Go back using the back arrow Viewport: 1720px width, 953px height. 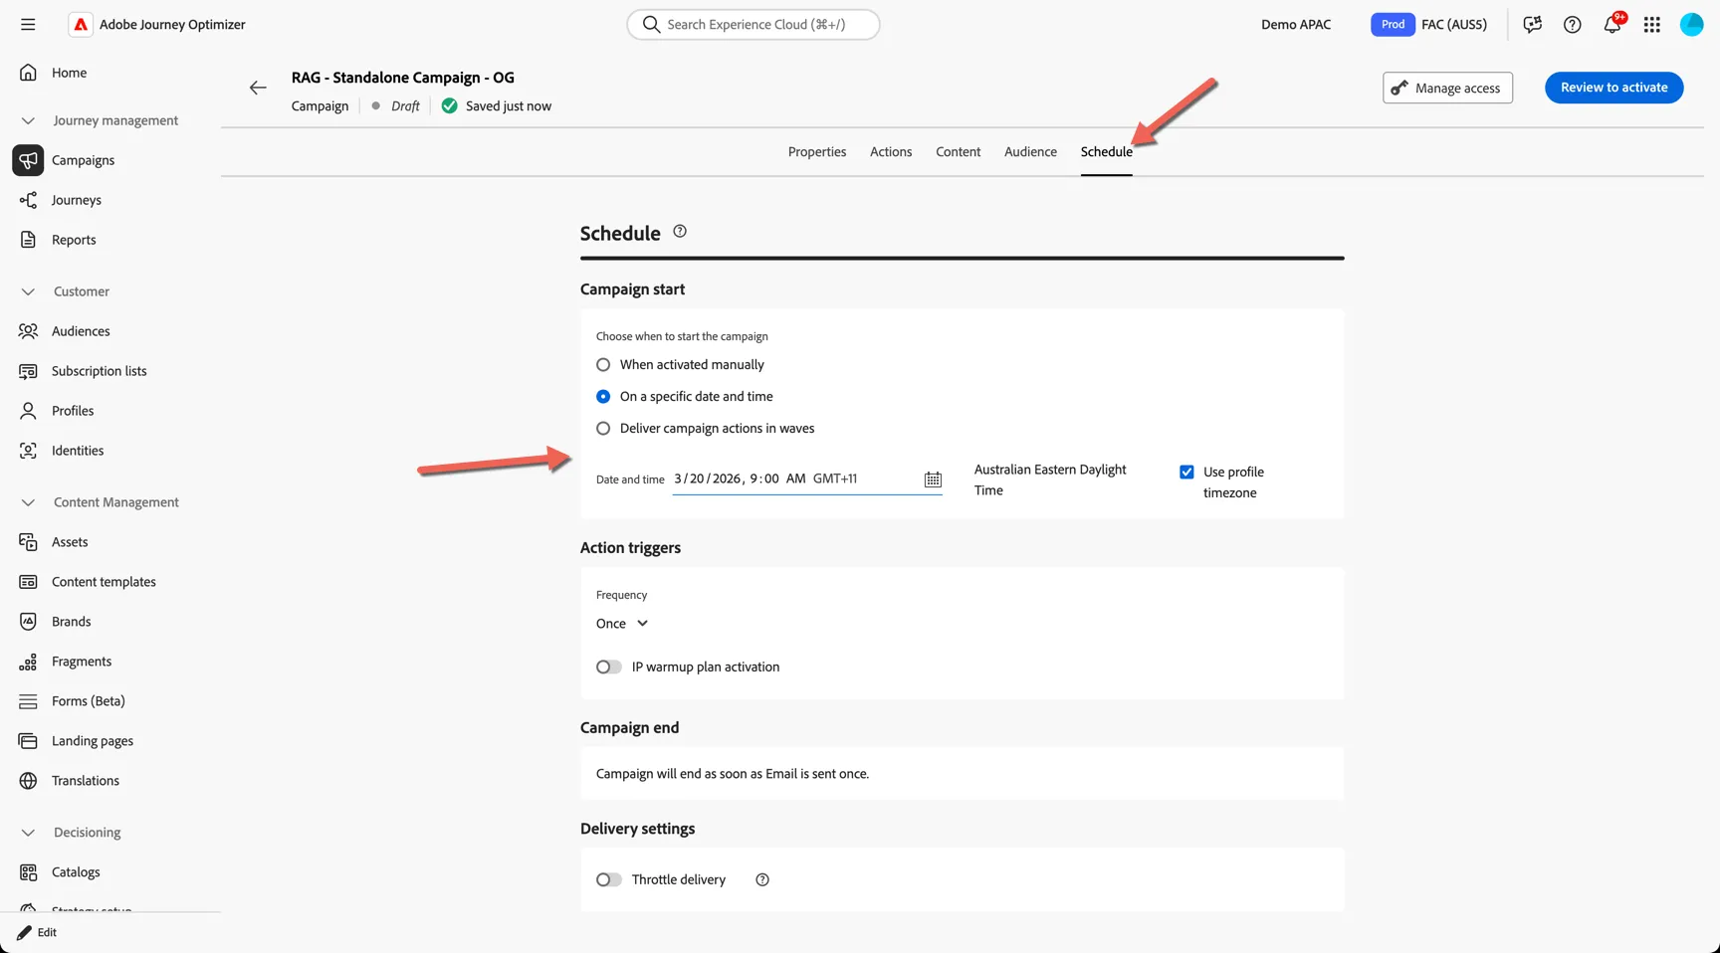click(x=258, y=88)
